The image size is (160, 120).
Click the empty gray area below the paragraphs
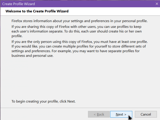[79, 78]
